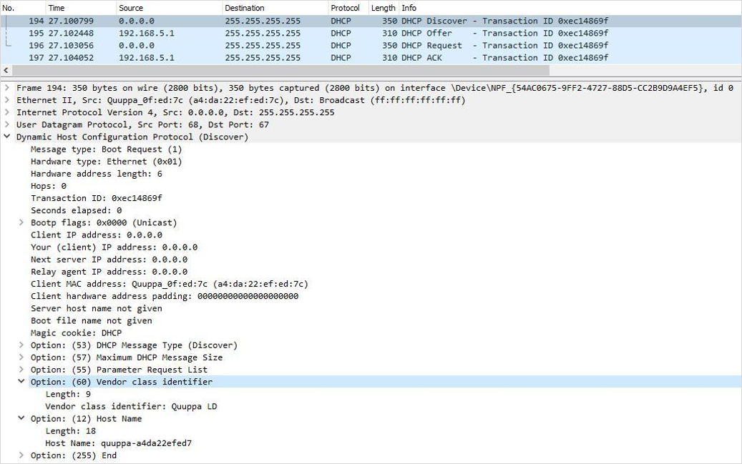Click source 192.168.5.1 in packet 195

(x=146, y=33)
